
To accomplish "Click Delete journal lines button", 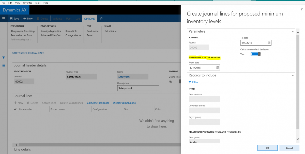I will tap(71, 103).
